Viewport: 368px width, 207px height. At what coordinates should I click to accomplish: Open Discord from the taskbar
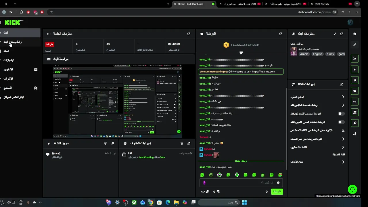pyautogui.click(x=108, y=202)
